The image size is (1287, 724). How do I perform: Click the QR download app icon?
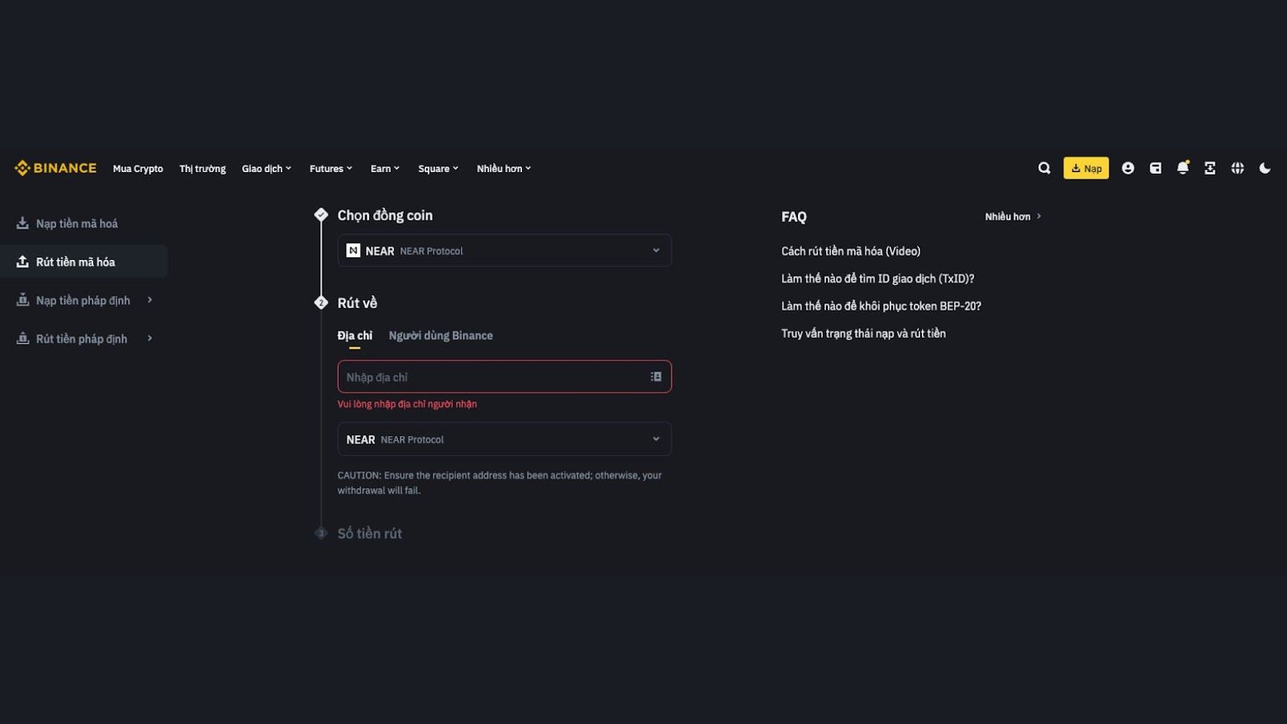(1210, 168)
